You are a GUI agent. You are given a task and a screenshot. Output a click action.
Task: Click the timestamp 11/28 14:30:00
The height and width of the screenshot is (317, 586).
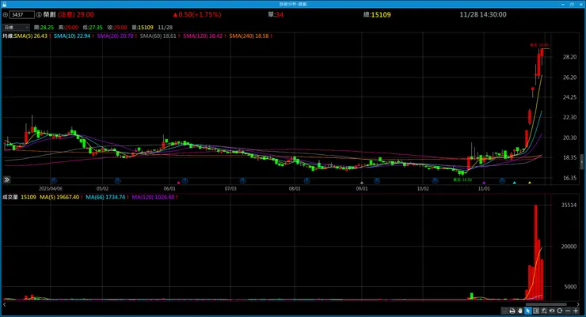pos(483,15)
